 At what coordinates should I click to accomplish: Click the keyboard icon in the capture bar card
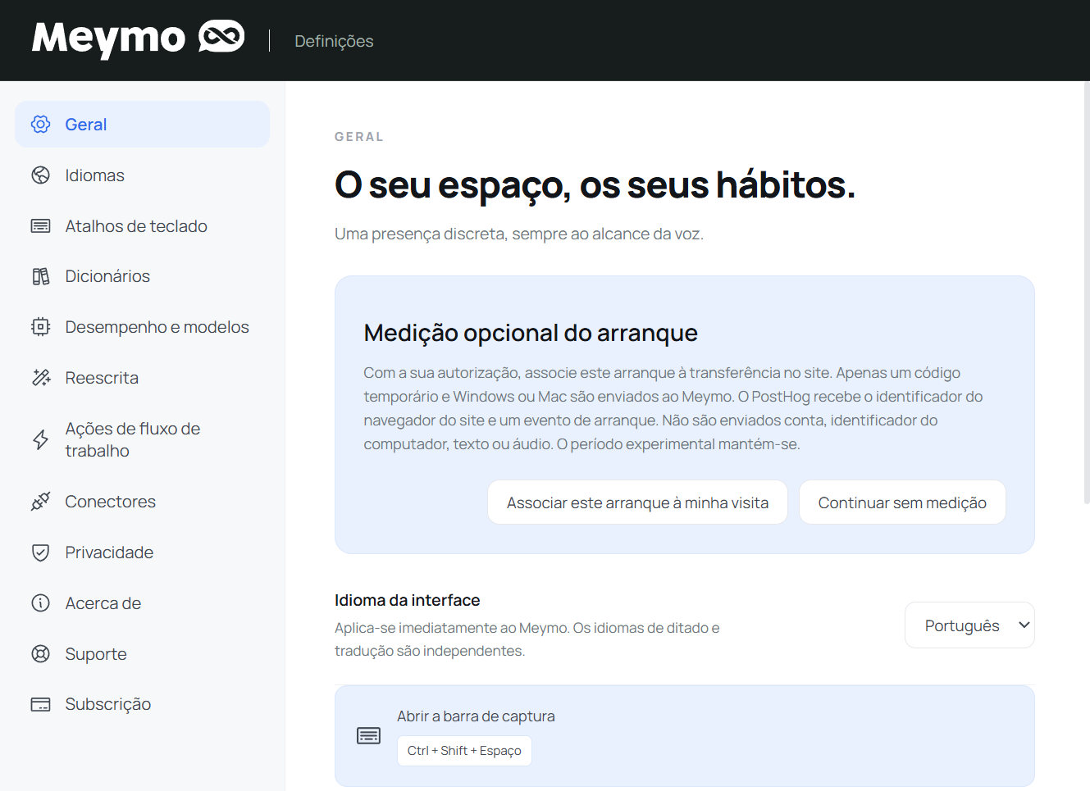369,736
